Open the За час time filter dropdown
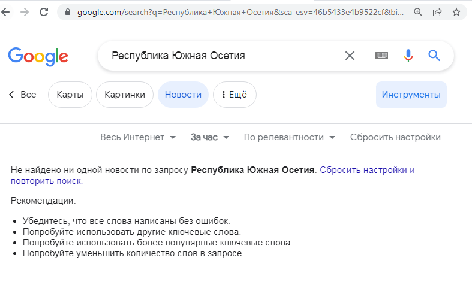 (210, 137)
